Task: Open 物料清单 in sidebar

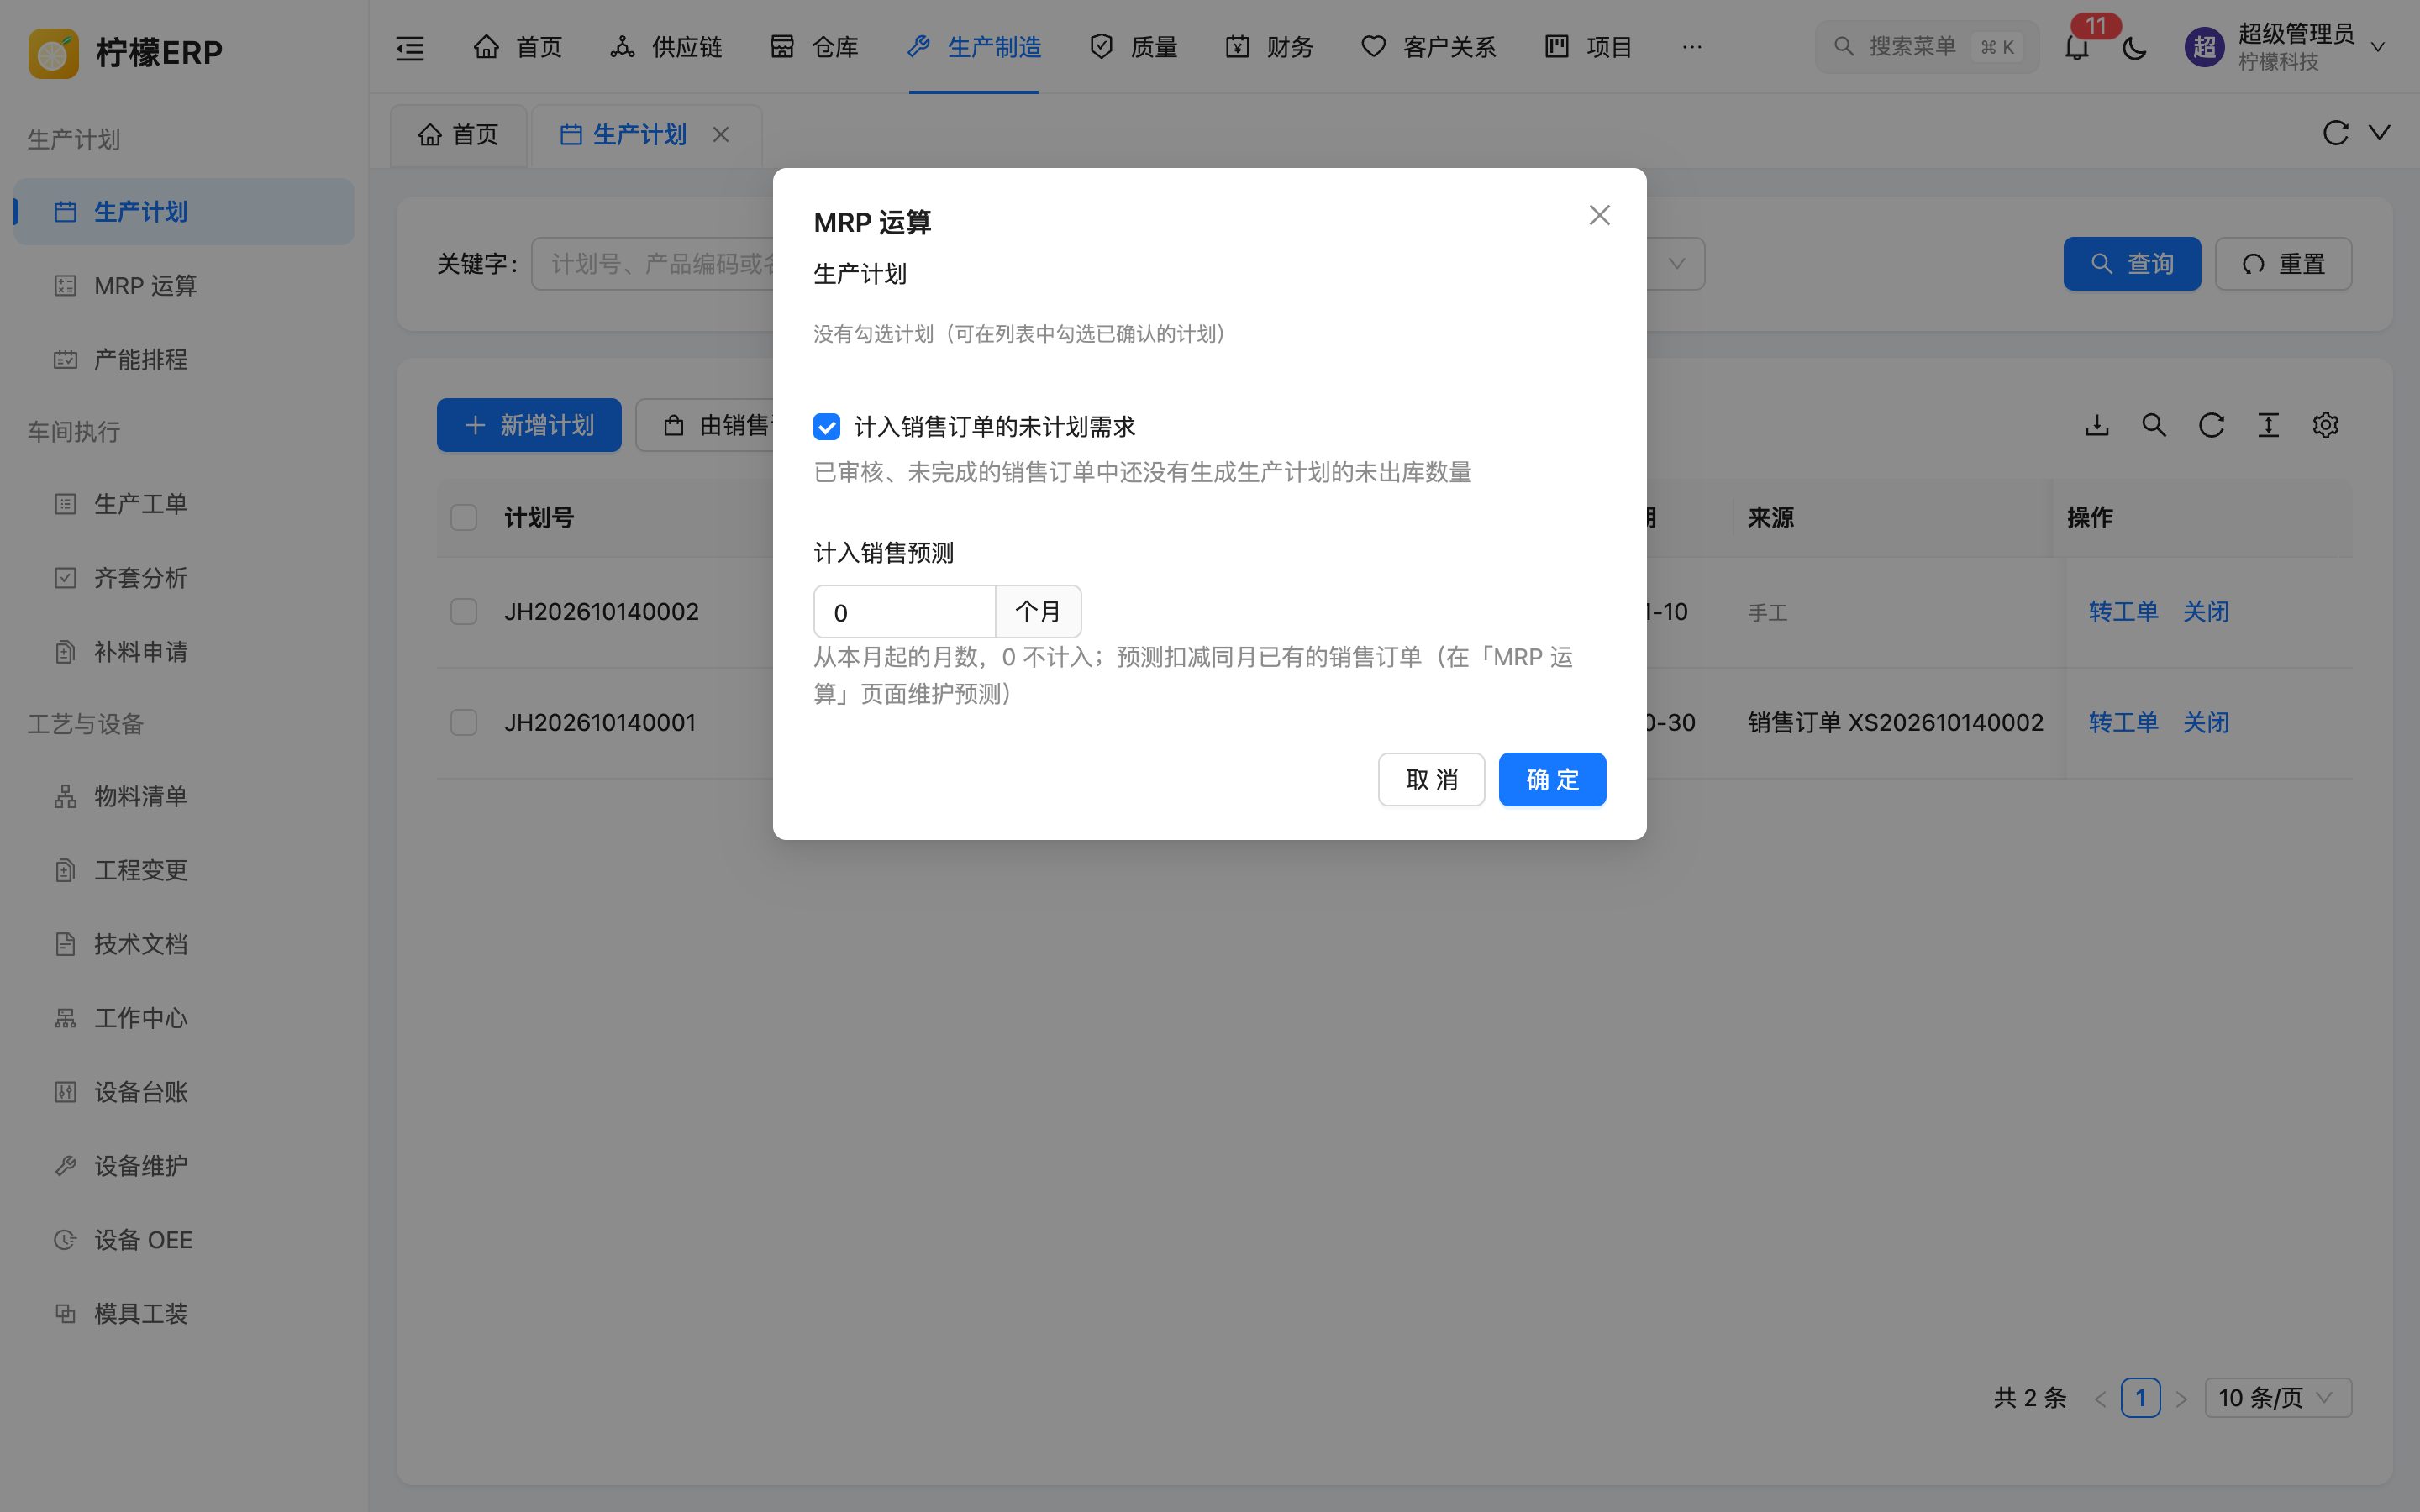Action: tap(184, 796)
